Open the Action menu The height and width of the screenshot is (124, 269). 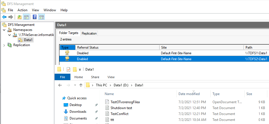(22, 10)
